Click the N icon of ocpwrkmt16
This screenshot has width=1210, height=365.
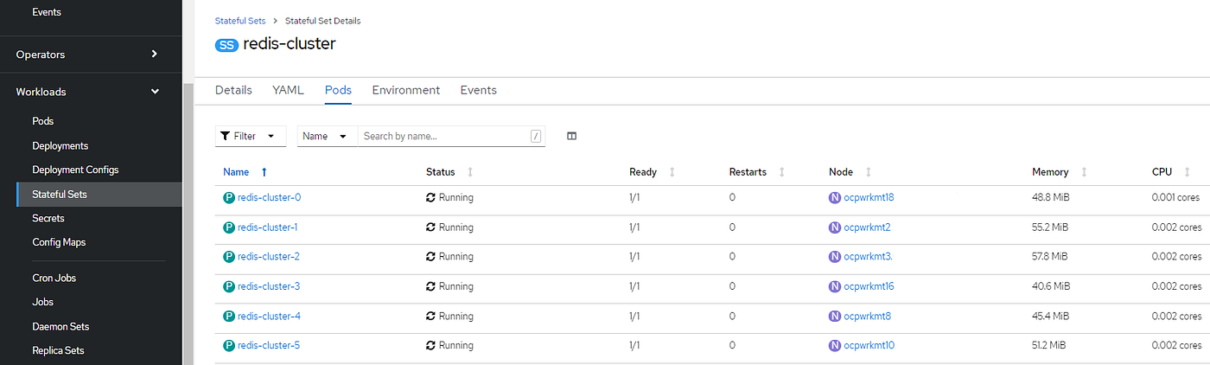pyautogui.click(x=835, y=286)
